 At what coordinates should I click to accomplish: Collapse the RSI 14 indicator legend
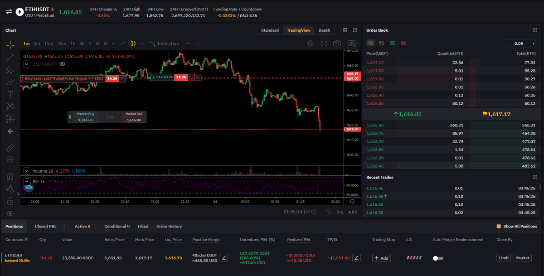point(27,181)
